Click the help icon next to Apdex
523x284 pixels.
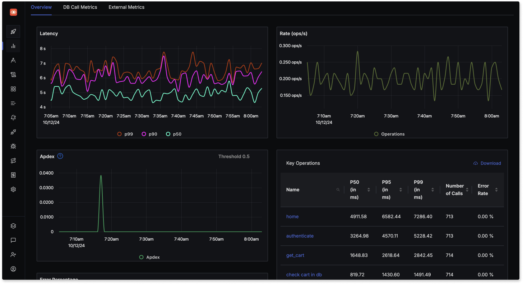[60, 156]
